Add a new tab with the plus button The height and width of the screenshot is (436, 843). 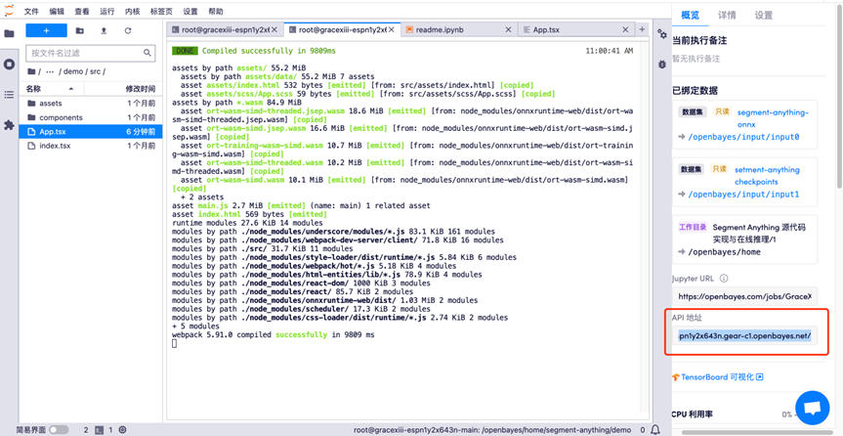(x=642, y=30)
